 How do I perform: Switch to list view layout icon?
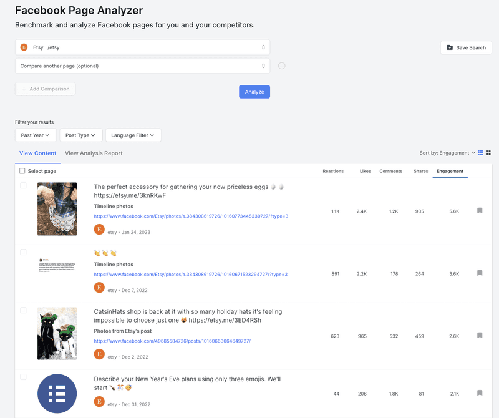tap(481, 153)
